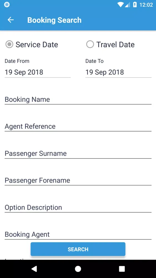Image resolution: width=156 pixels, height=278 pixels.
Task: Tap the Android home circle button
Action: point(78,269)
